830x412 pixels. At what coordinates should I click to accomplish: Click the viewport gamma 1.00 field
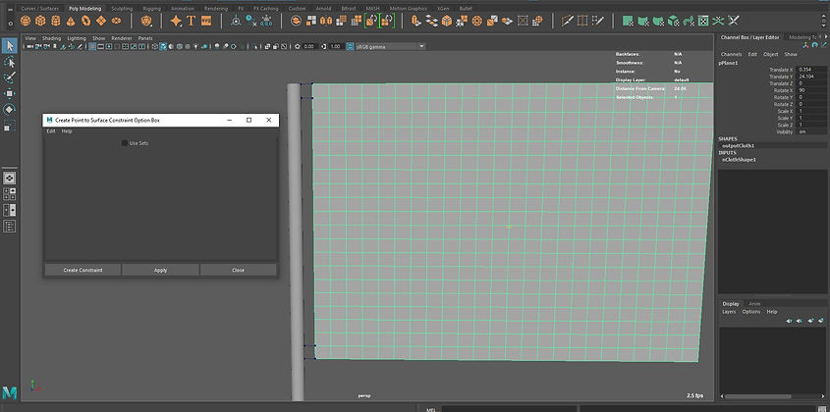click(x=335, y=46)
